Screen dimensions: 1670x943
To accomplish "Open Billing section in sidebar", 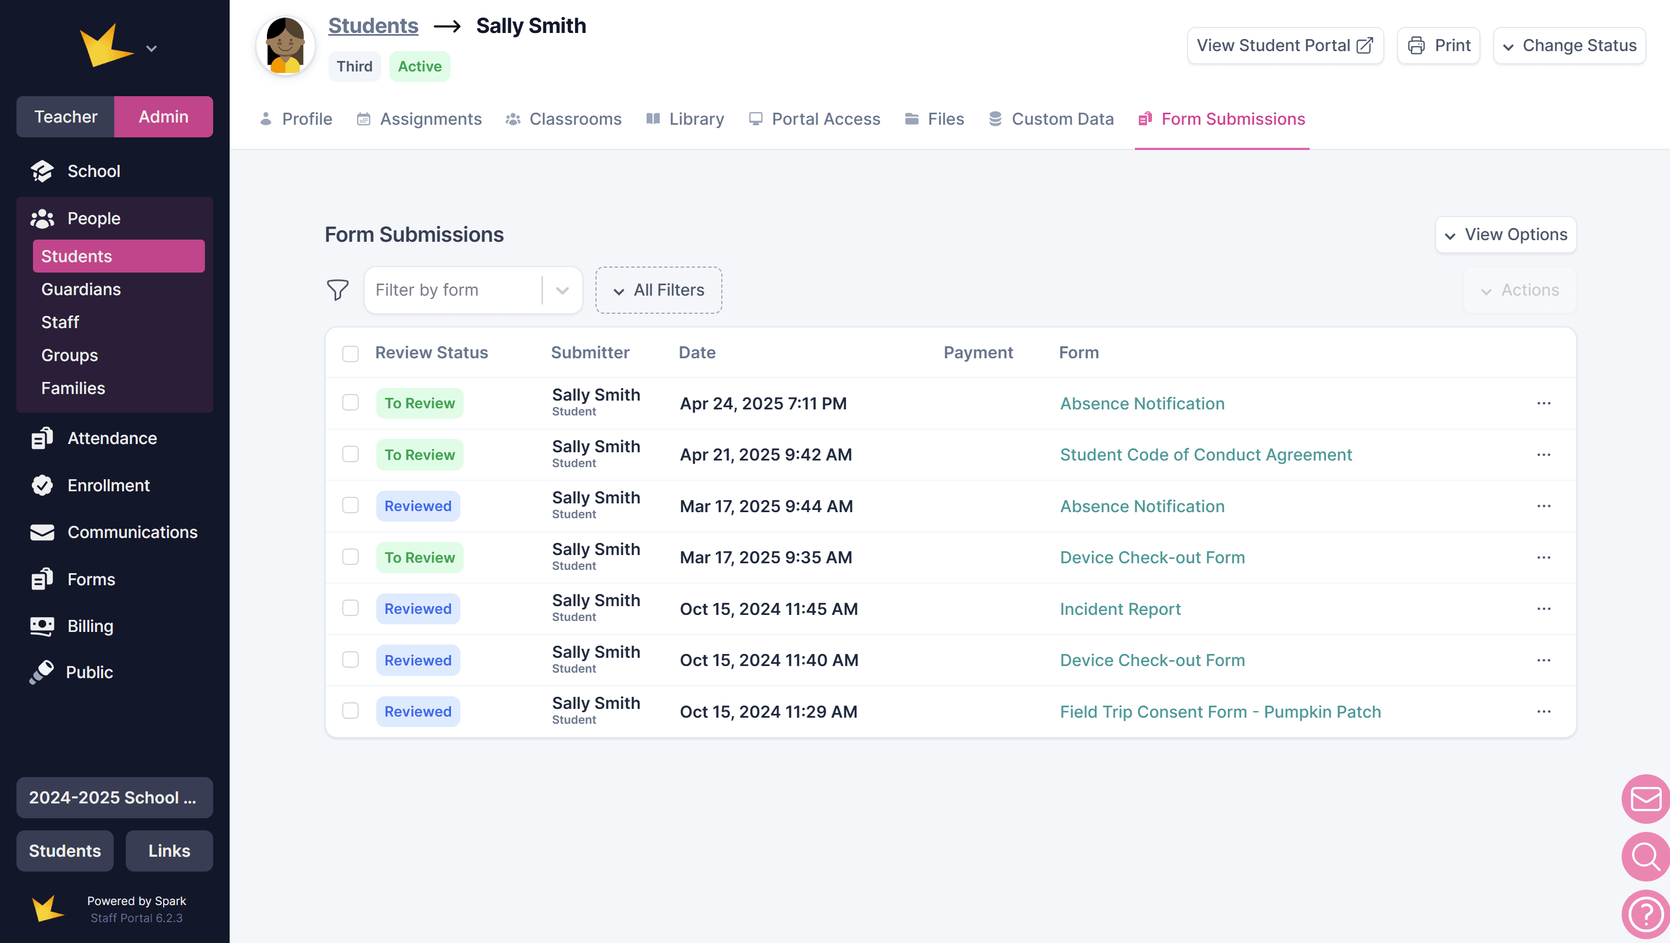I will click(x=90, y=626).
